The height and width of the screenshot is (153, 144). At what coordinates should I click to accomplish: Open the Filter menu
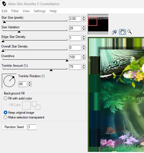15,11
